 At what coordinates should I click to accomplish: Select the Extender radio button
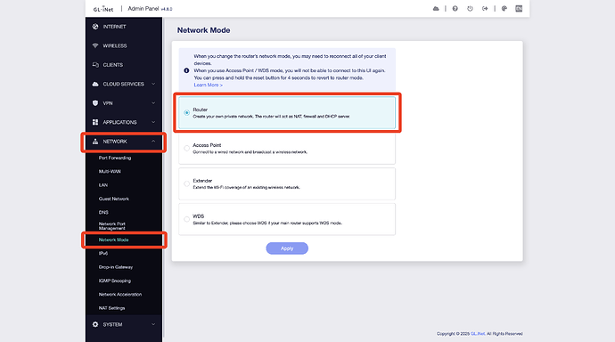pyautogui.click(x=186, y=183)
